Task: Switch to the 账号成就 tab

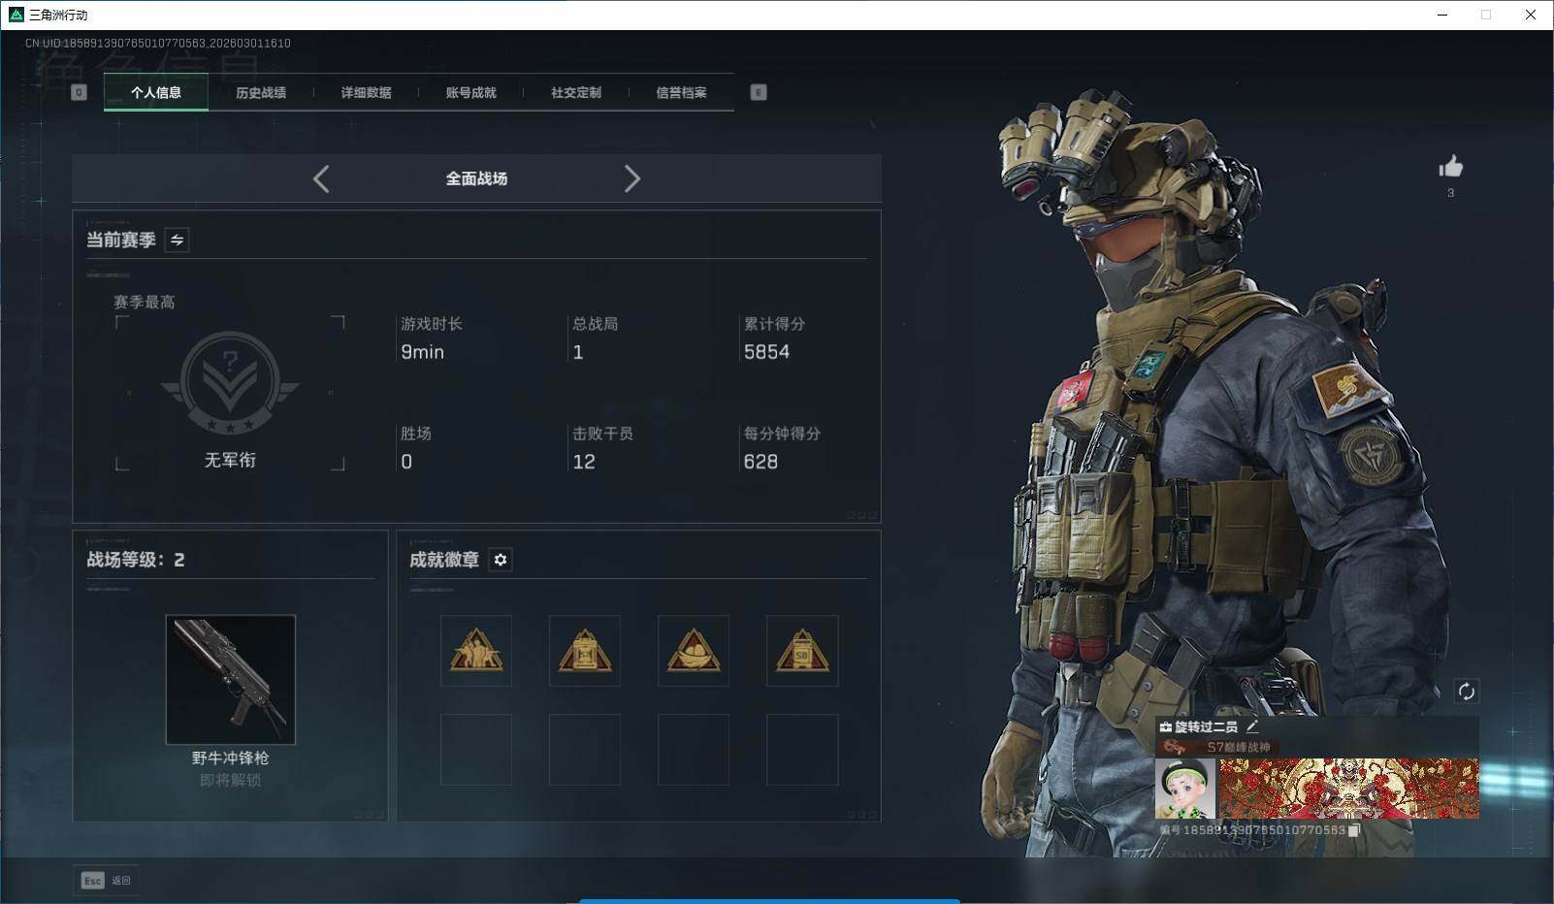Action: tap(471, 92)
